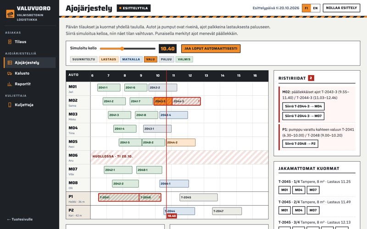Assign T-2045 1/4 load to M01

[x=284, y=190]
